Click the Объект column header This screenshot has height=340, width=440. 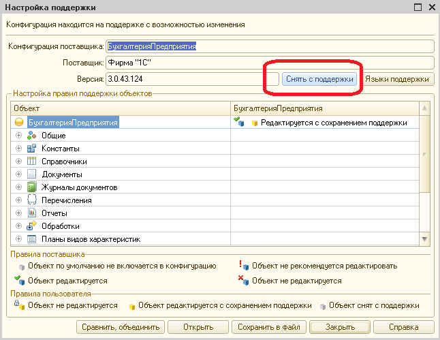pos(121,108)
